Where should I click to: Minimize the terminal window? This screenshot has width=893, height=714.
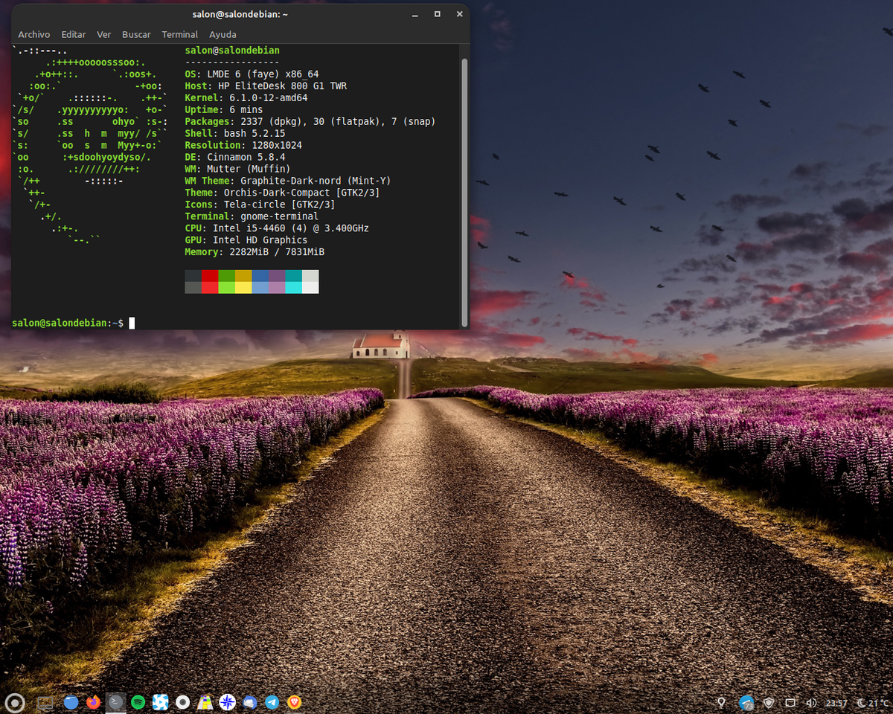coord(416,14)
